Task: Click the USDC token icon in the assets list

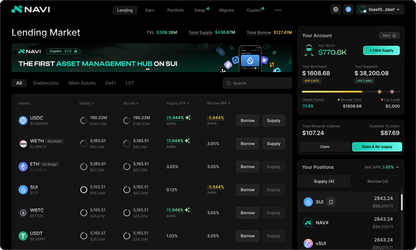Action: click(x=23, y=120)
